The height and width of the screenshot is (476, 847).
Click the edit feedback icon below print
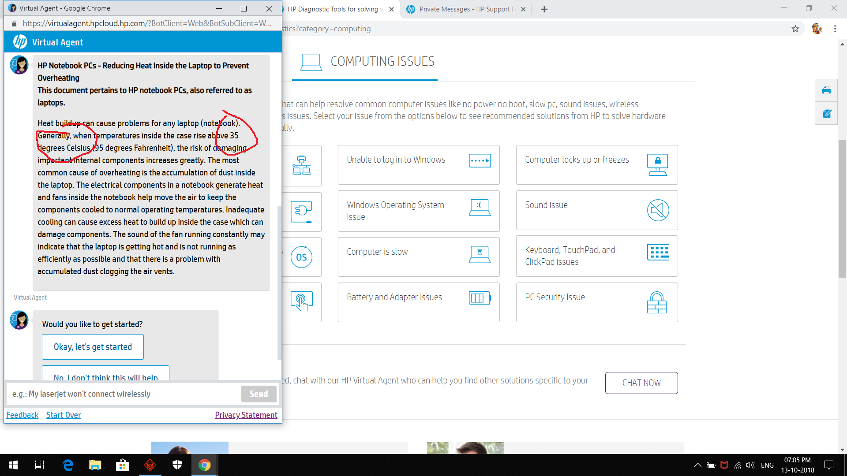click(826, 114)
